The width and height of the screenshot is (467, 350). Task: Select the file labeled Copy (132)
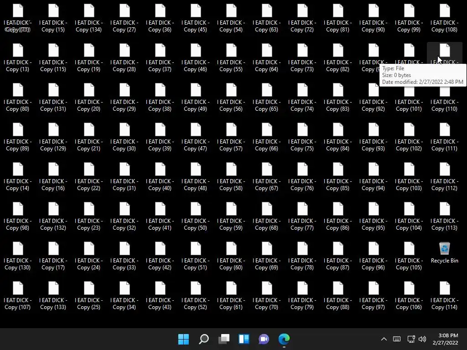[53, 216]
